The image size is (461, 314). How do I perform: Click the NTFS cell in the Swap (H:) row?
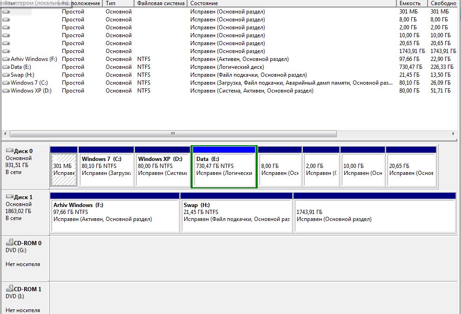pyautogui.click(x=144, y=75)
